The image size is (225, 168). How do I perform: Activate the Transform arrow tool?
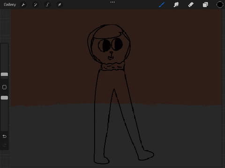pyautogui.click(x=60, y=5)
